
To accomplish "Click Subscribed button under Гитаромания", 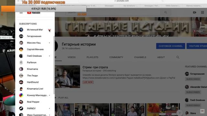I will click(193, 79).
